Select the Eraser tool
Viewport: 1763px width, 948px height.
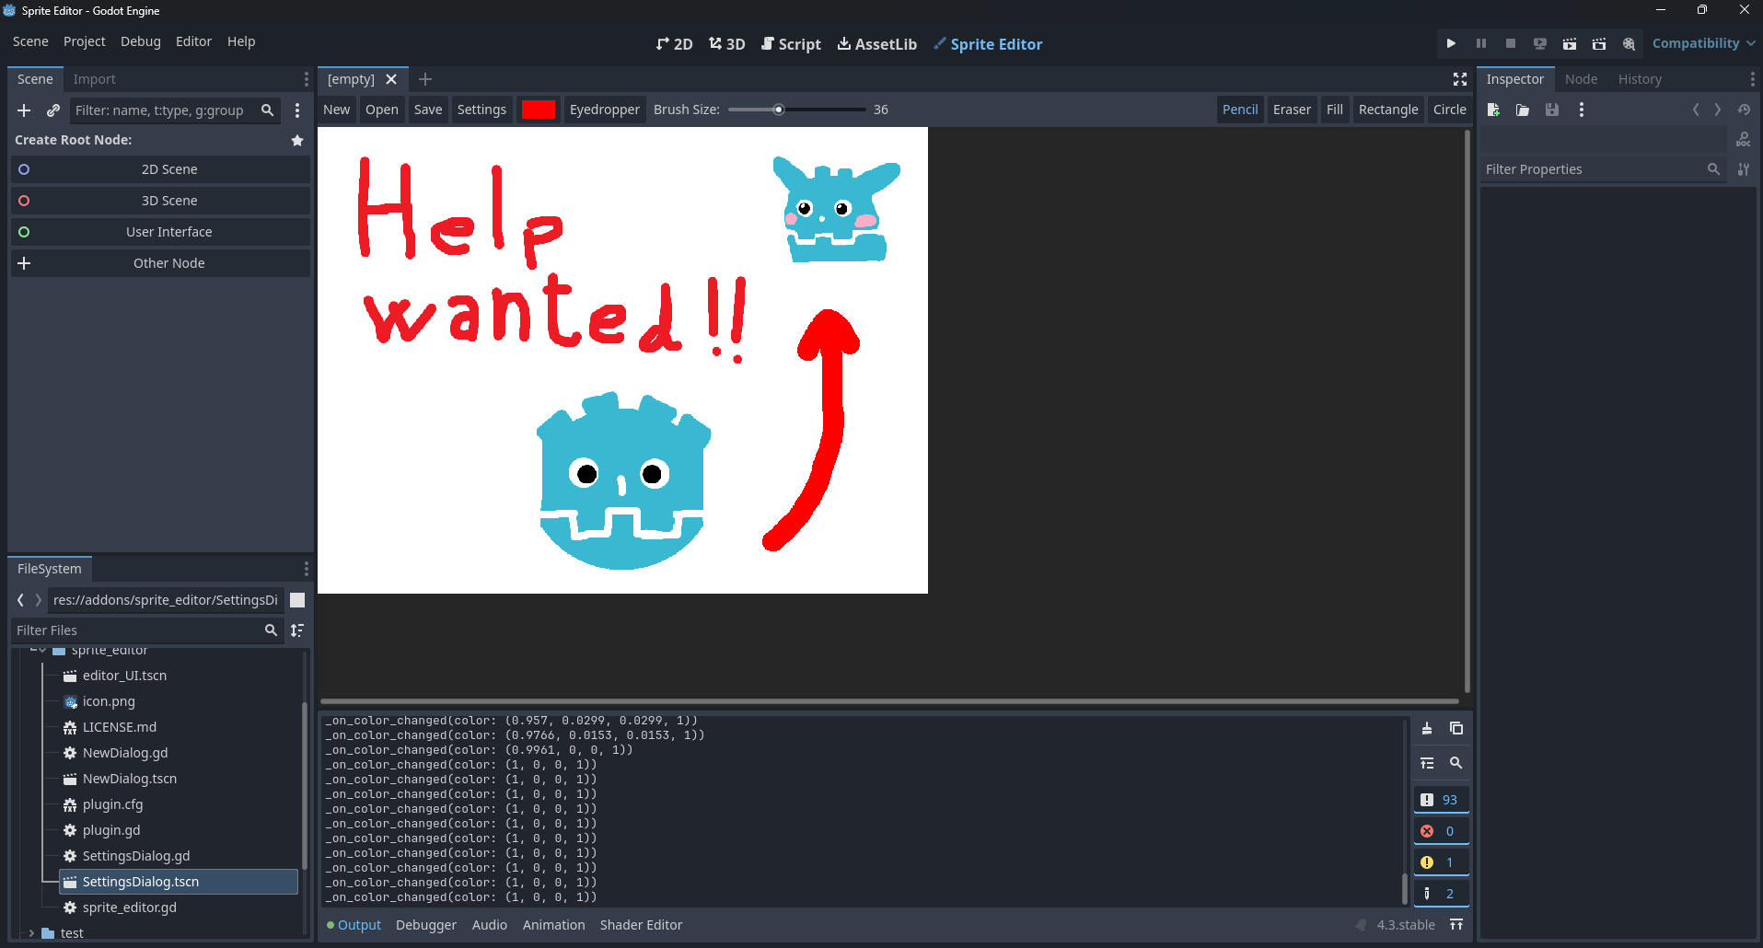pos(1292,110)
